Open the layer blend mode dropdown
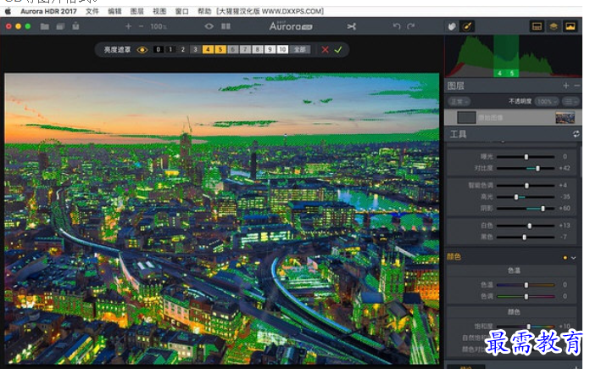 pos(459,101)
